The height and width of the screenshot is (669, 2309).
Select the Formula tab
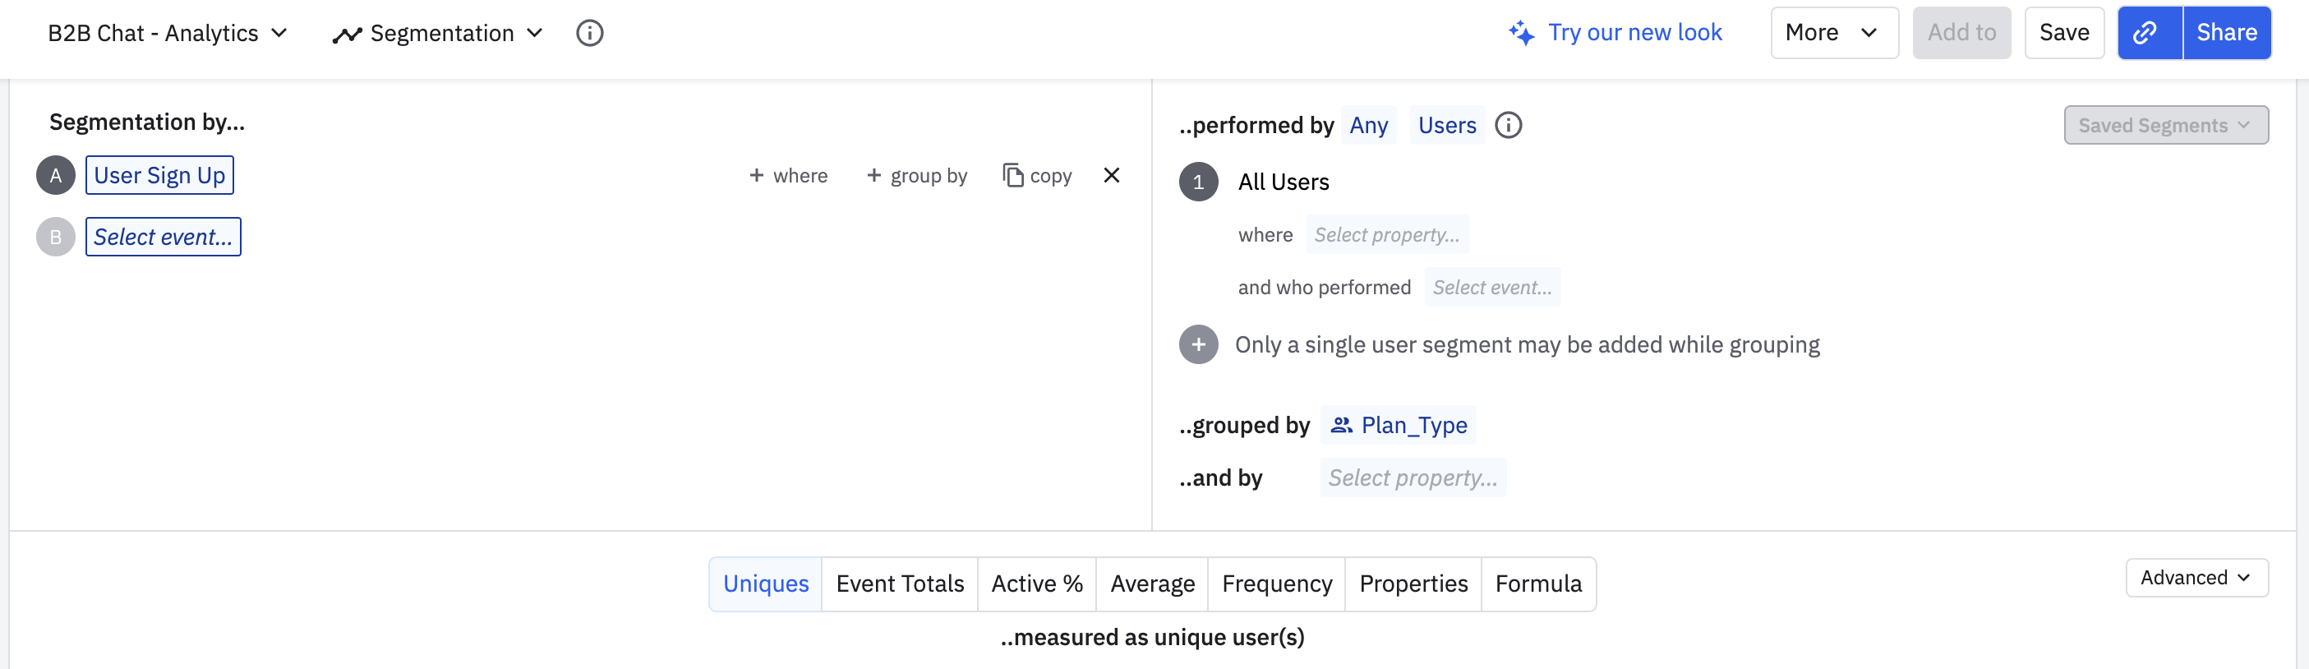tap(1537, 584)
